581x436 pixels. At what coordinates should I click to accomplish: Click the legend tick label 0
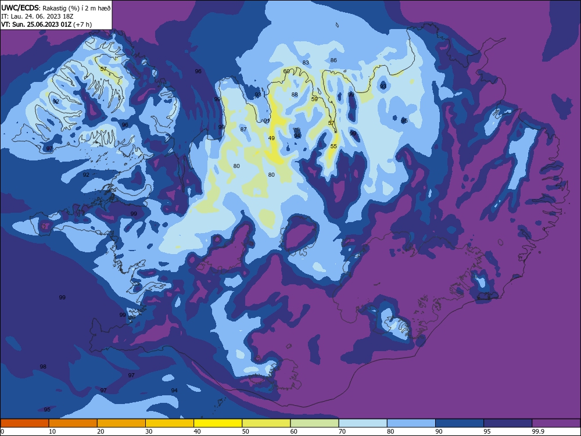[x=2, y=431]
